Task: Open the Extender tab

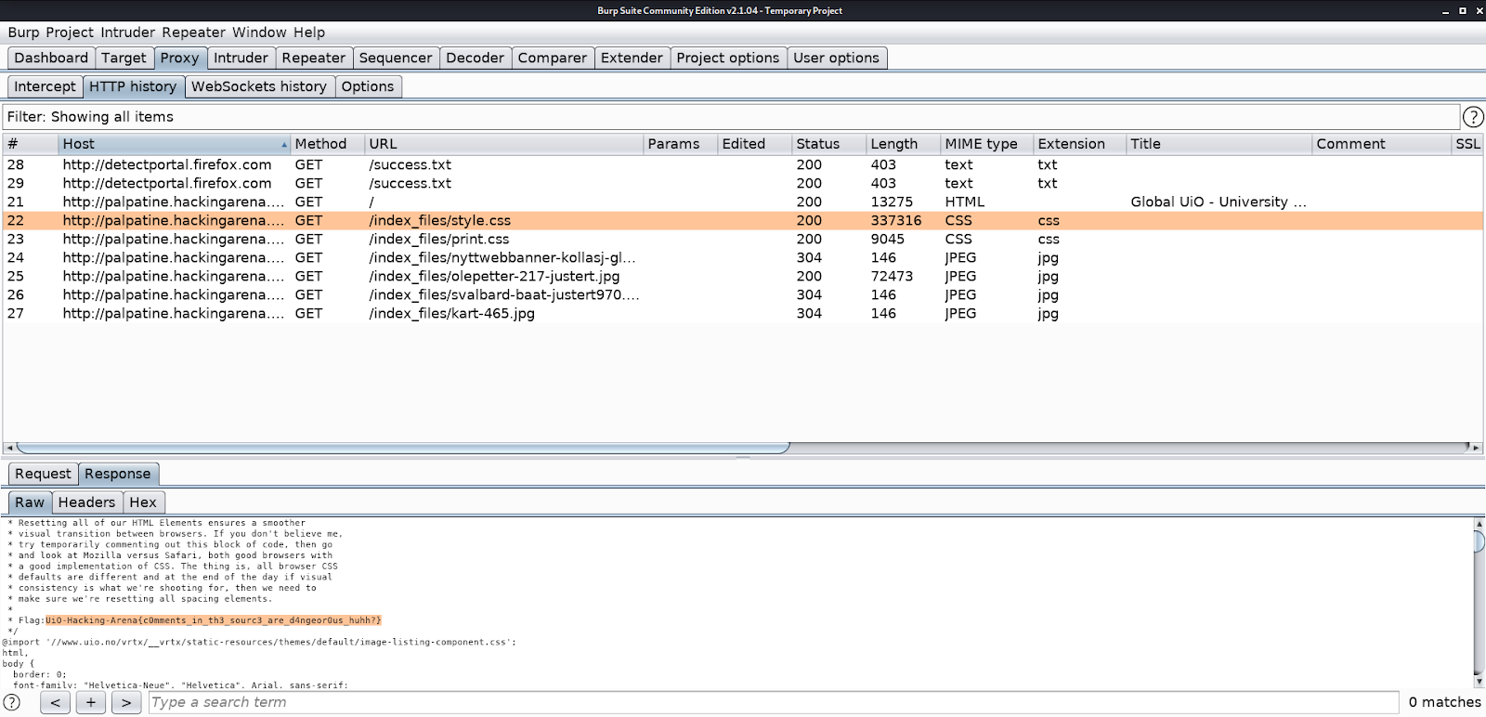Action: coord(632,58)
